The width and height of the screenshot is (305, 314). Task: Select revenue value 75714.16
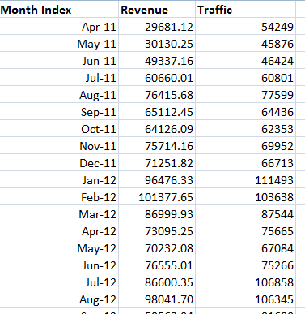pyautogui.click(x=157, y=146)
